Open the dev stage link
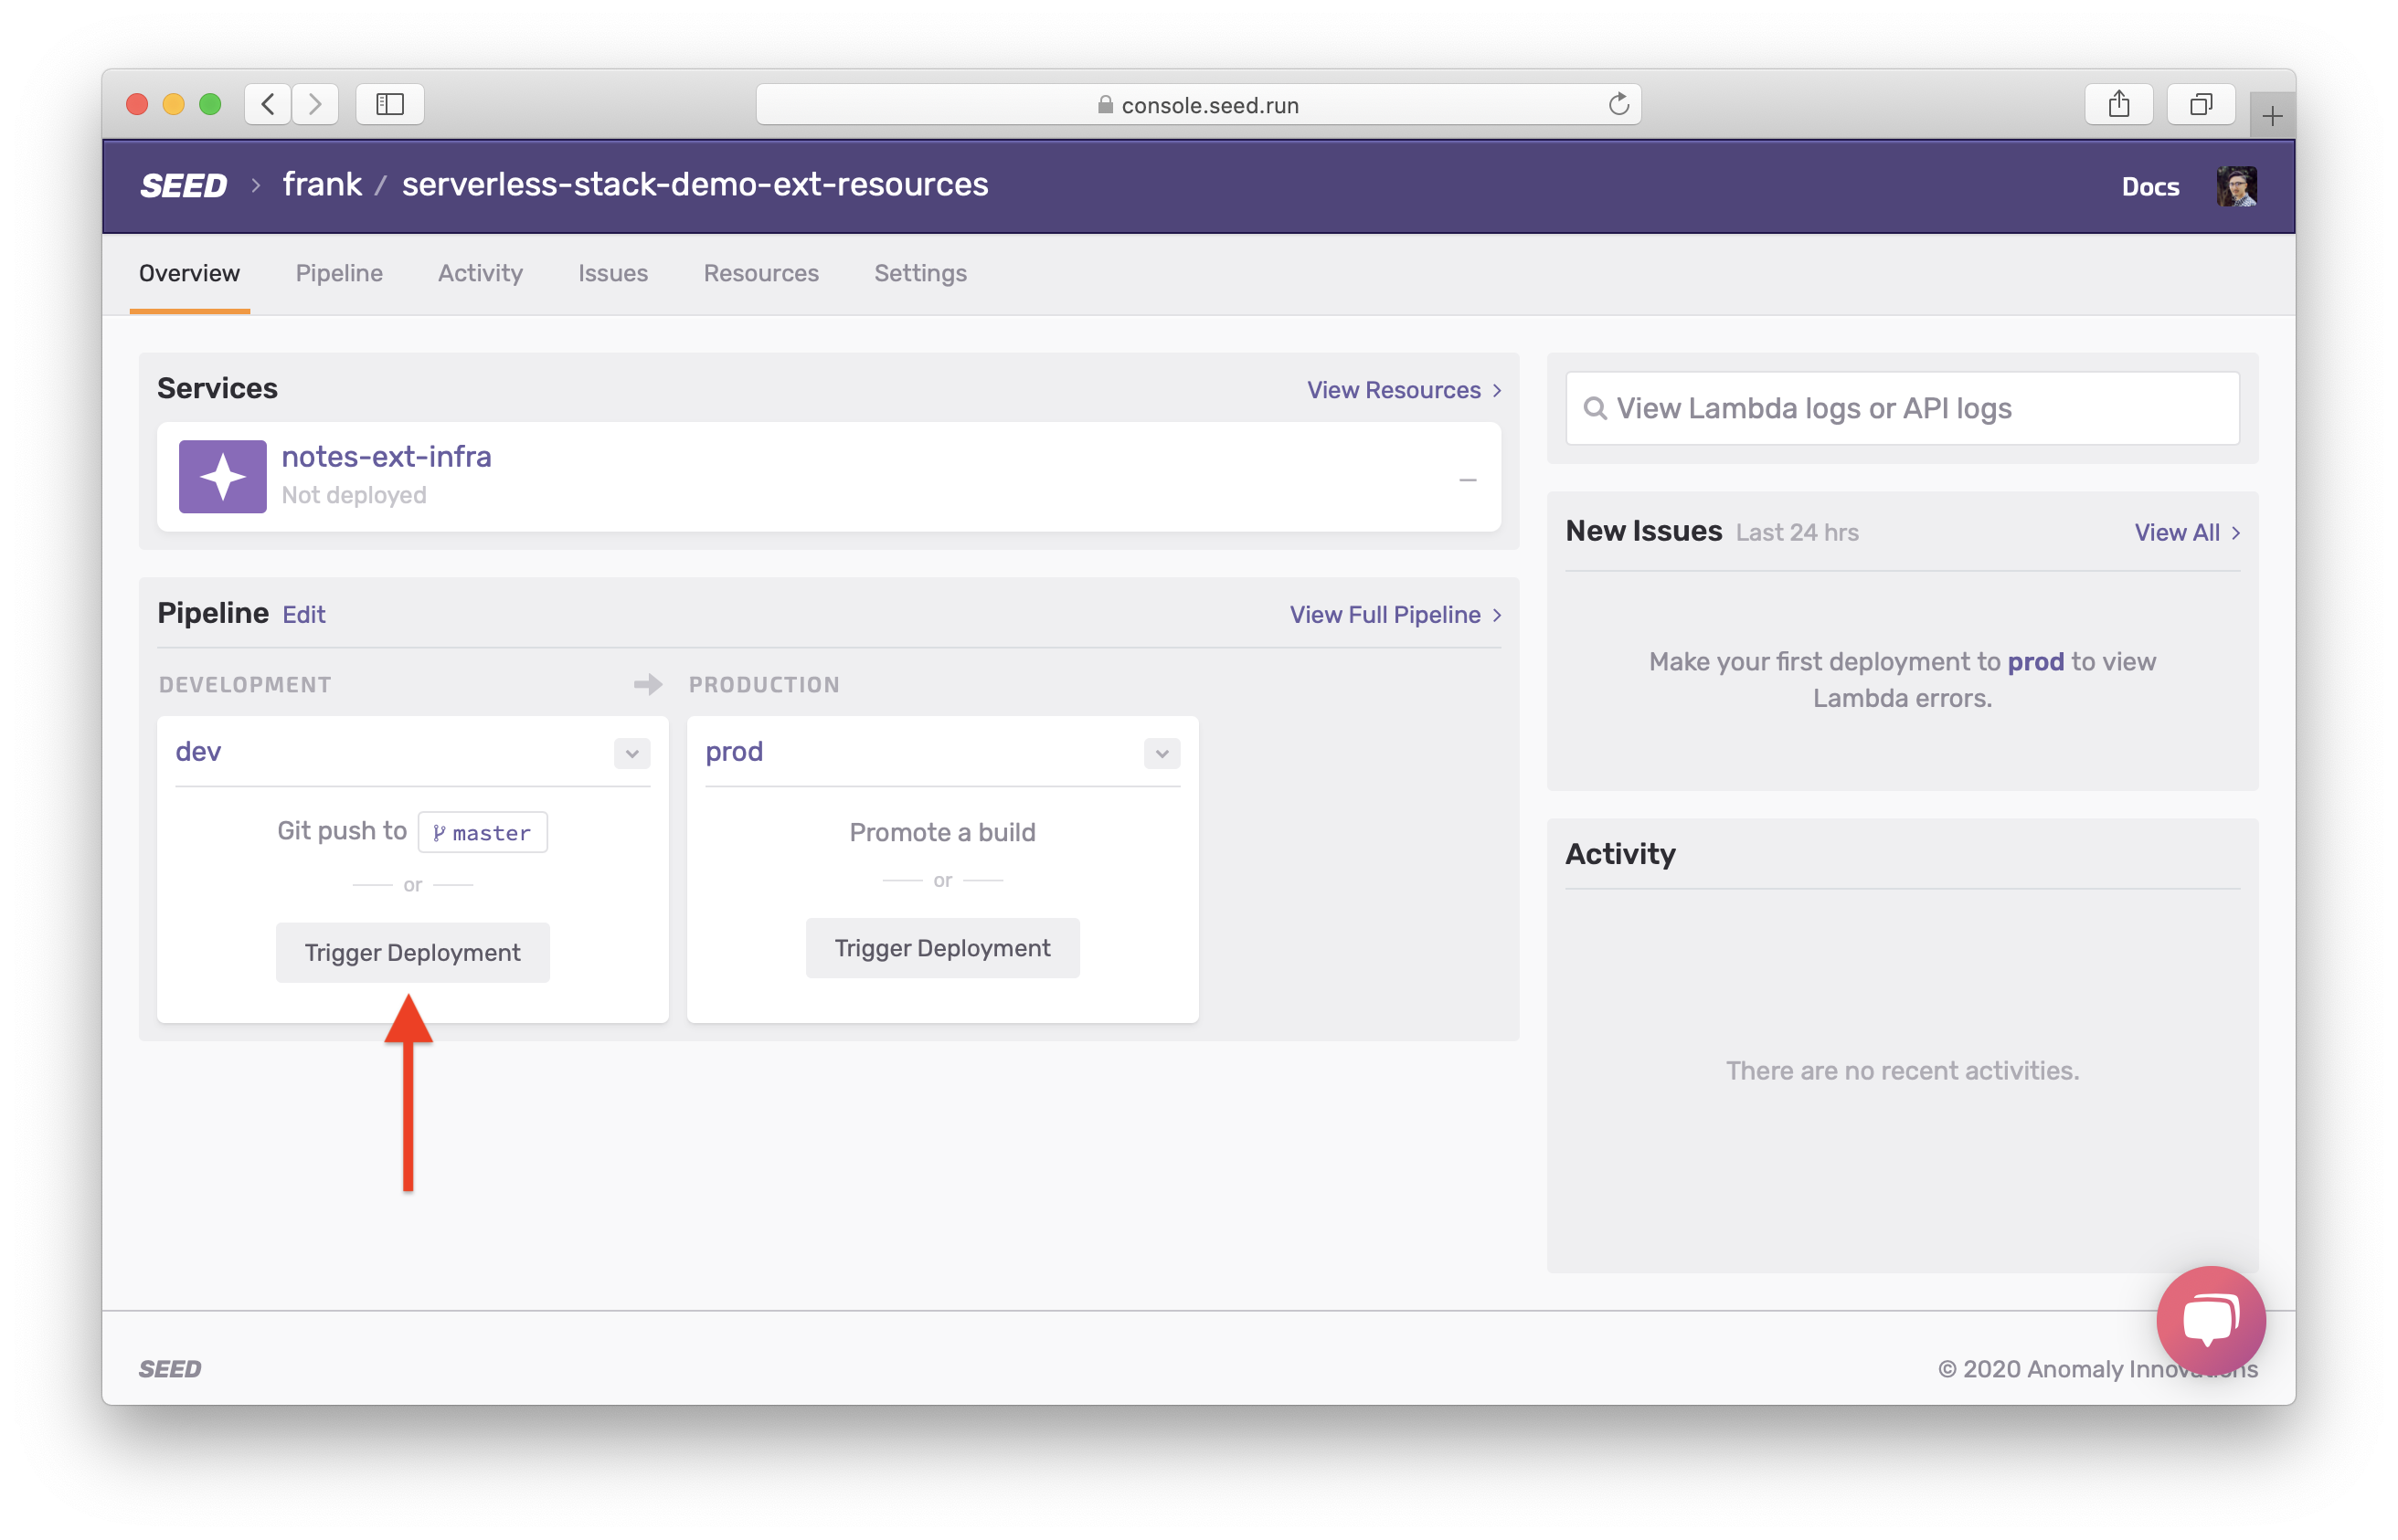This screenshot has height=1540, width=2398. click(x=198, y=752)
